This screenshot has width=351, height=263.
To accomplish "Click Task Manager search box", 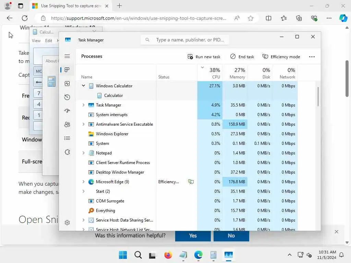I will 185,40.
